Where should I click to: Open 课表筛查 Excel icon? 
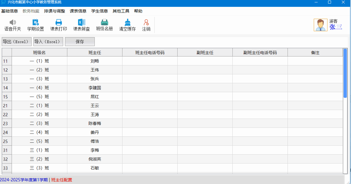(81, 23)
